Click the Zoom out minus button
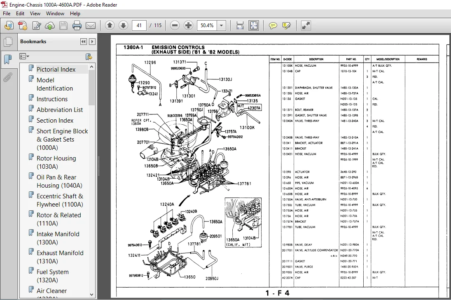The width and height of the screenshot is (451, 300). (x=175, y=25)
